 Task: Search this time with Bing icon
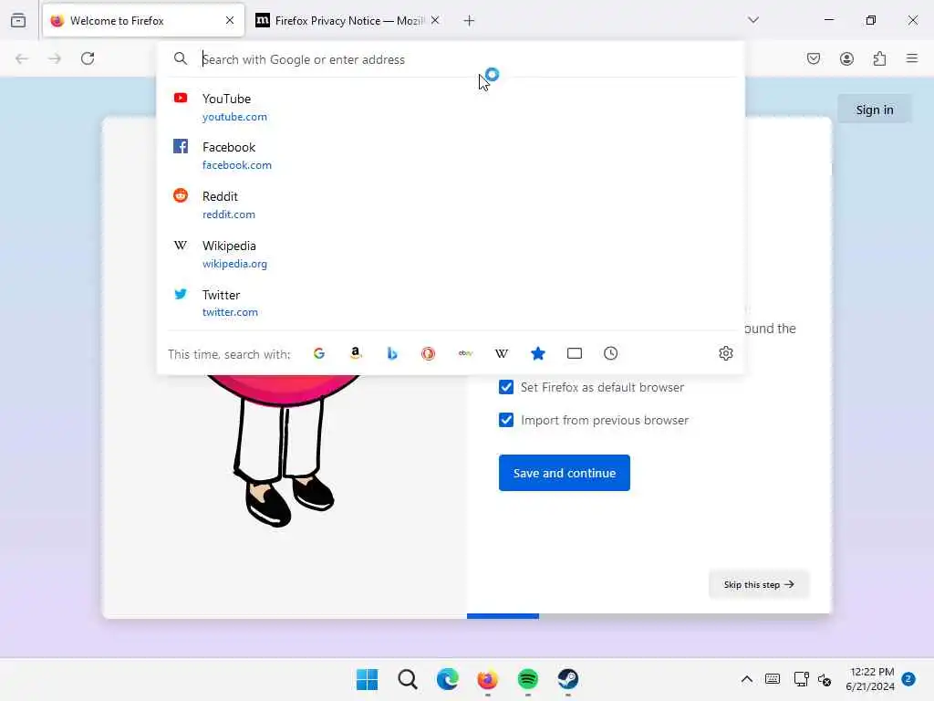coord(392,353)
